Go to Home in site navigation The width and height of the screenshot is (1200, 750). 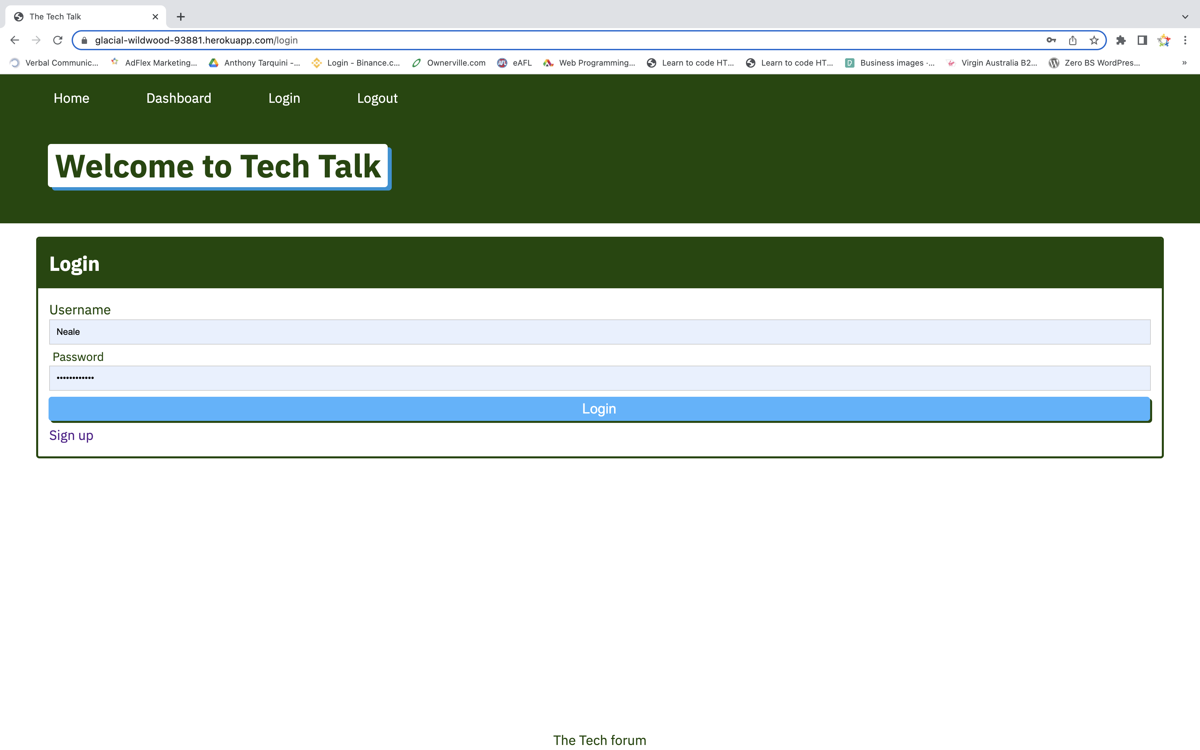coord(71,98)
